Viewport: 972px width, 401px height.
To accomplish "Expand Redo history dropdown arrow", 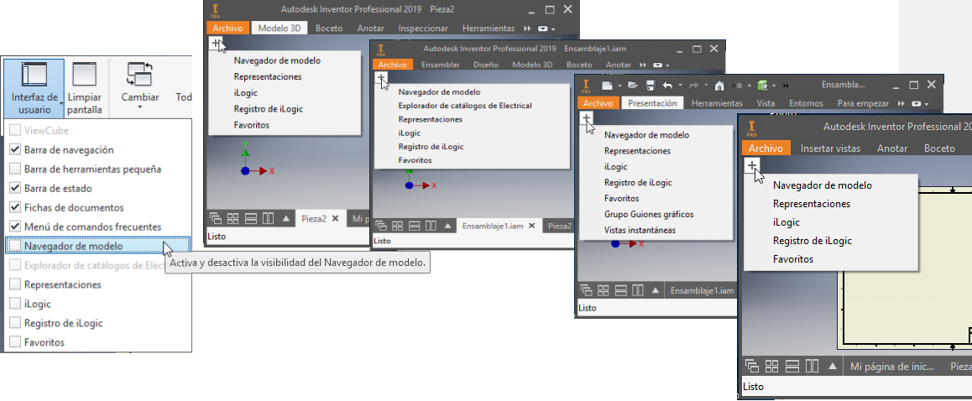I will tap(705, 86).
